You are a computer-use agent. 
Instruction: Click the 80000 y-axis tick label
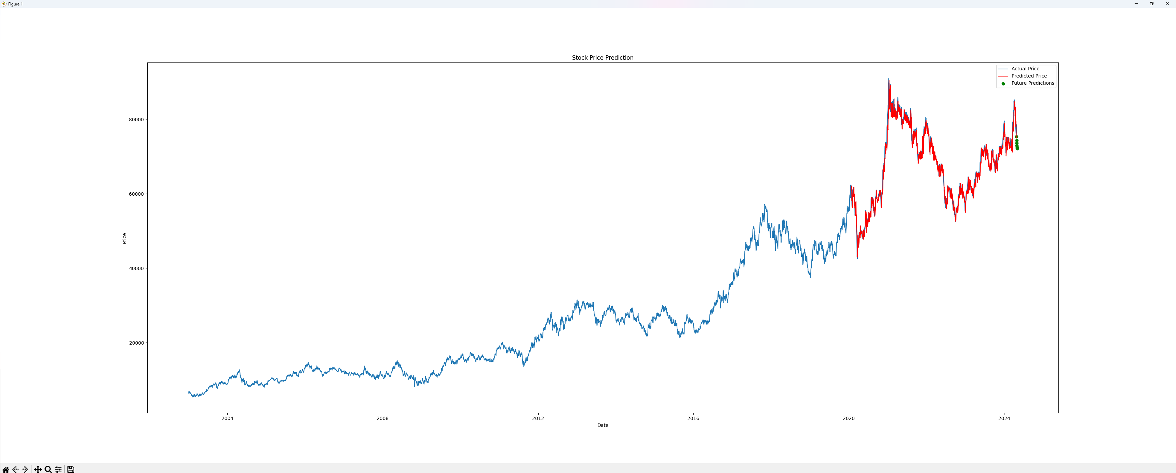(x=136, y=120)
